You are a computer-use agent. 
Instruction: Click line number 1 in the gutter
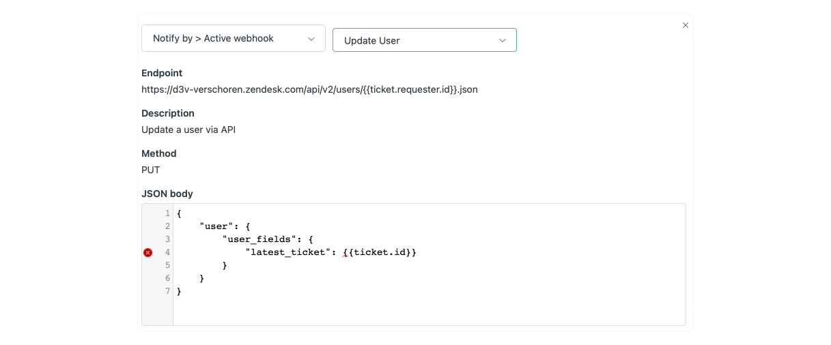coord(167,213)
